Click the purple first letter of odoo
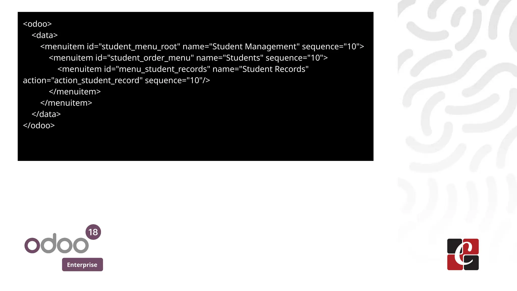 point(32,245)
